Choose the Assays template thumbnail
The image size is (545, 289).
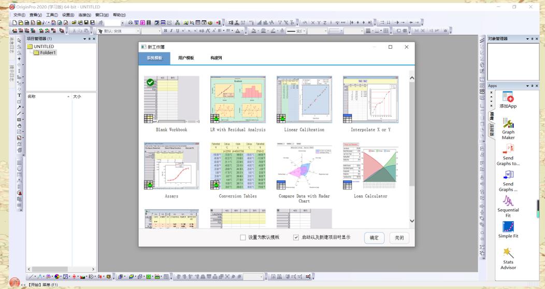tap(171, 166)
